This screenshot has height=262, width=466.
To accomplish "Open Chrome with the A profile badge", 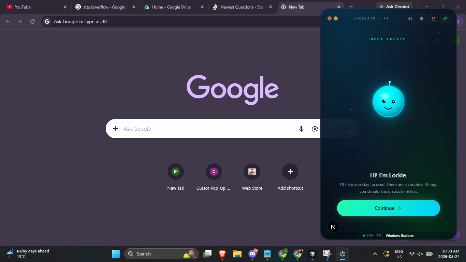I will tap(282, 254).
